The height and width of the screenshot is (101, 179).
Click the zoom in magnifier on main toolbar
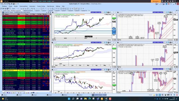32,9
